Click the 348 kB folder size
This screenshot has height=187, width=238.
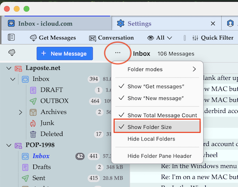(x=115, y=167)
